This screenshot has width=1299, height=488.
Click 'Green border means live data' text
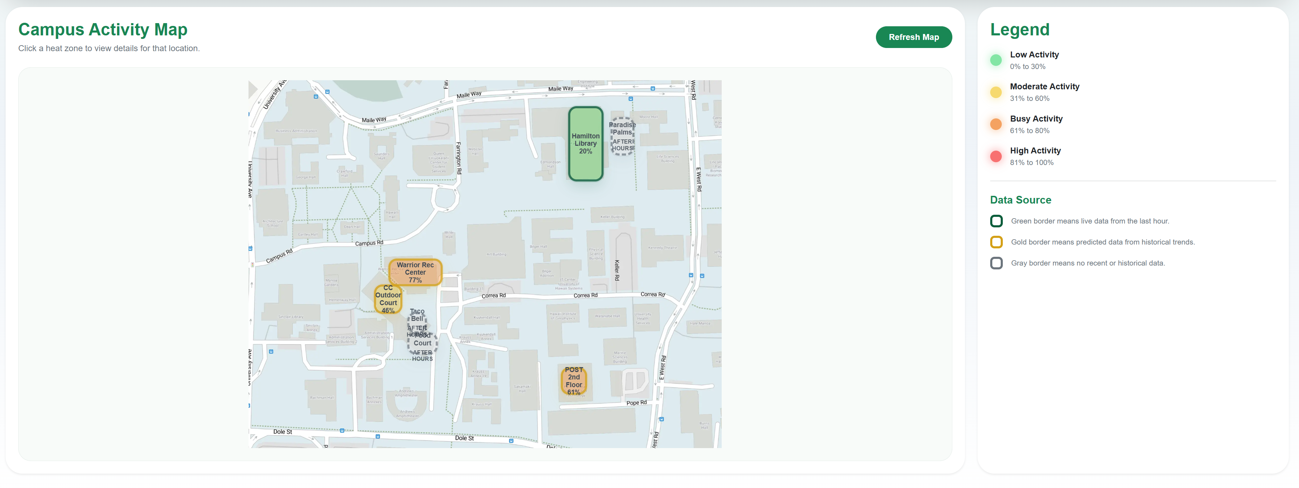(x=1089, y=221)
